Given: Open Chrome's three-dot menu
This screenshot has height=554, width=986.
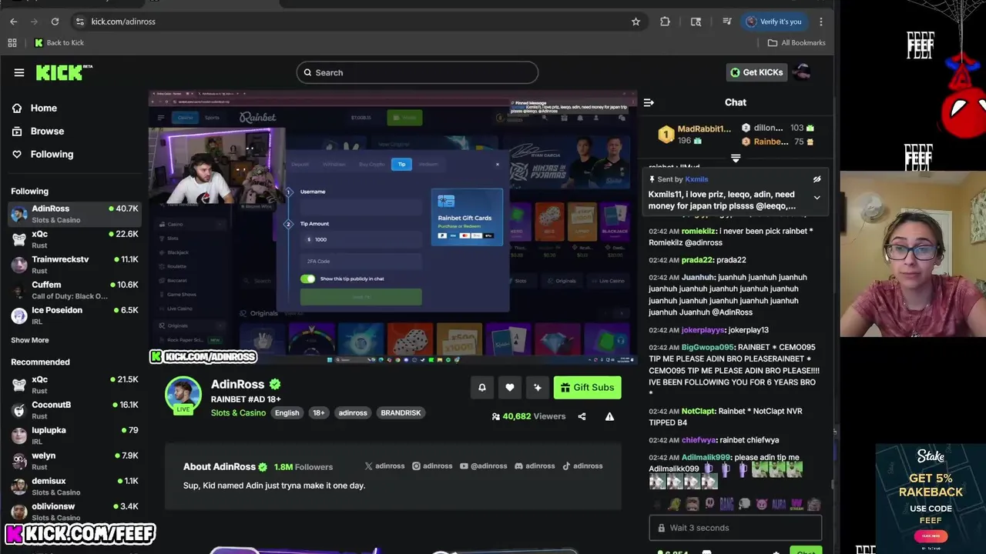Looking at the screenshot, I should tap(821, 22).
